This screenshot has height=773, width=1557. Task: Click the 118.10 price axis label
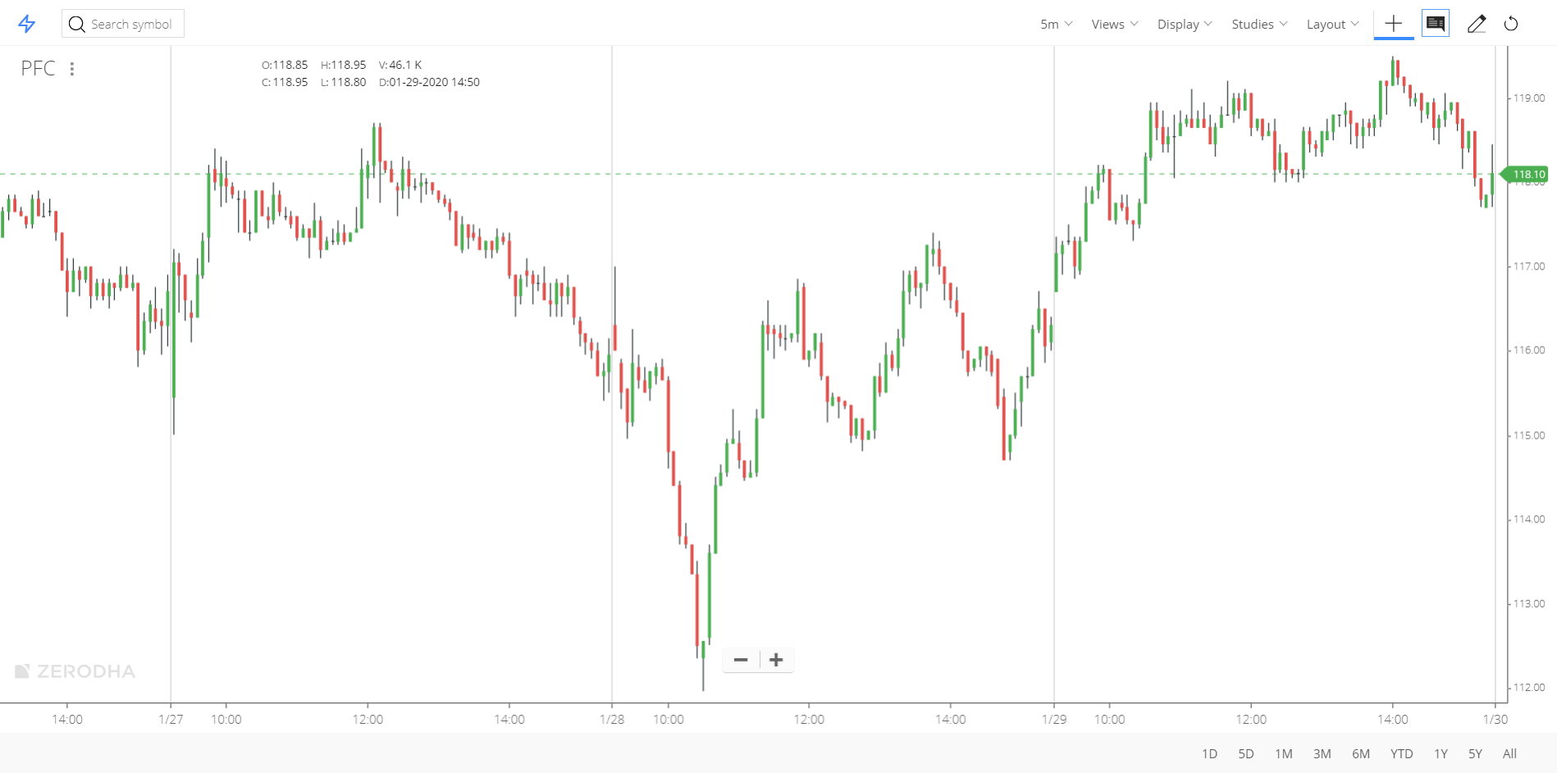[1527, 174]
